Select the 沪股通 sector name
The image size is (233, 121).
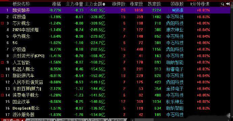tap(19, 49)
